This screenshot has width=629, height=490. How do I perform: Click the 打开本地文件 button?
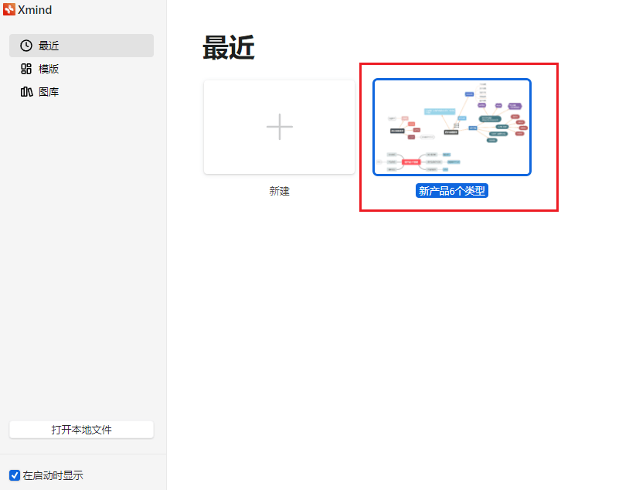coord(81,430)
